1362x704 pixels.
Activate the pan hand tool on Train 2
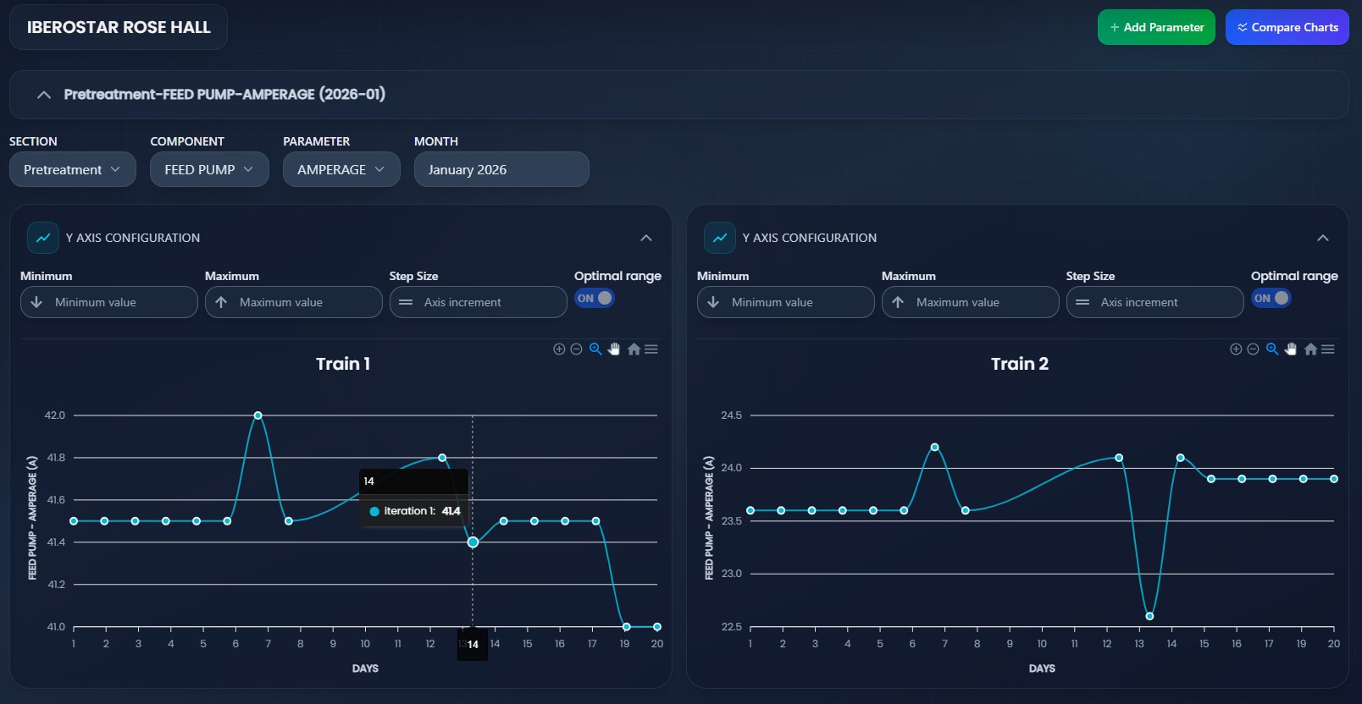tap(1291, 349)
